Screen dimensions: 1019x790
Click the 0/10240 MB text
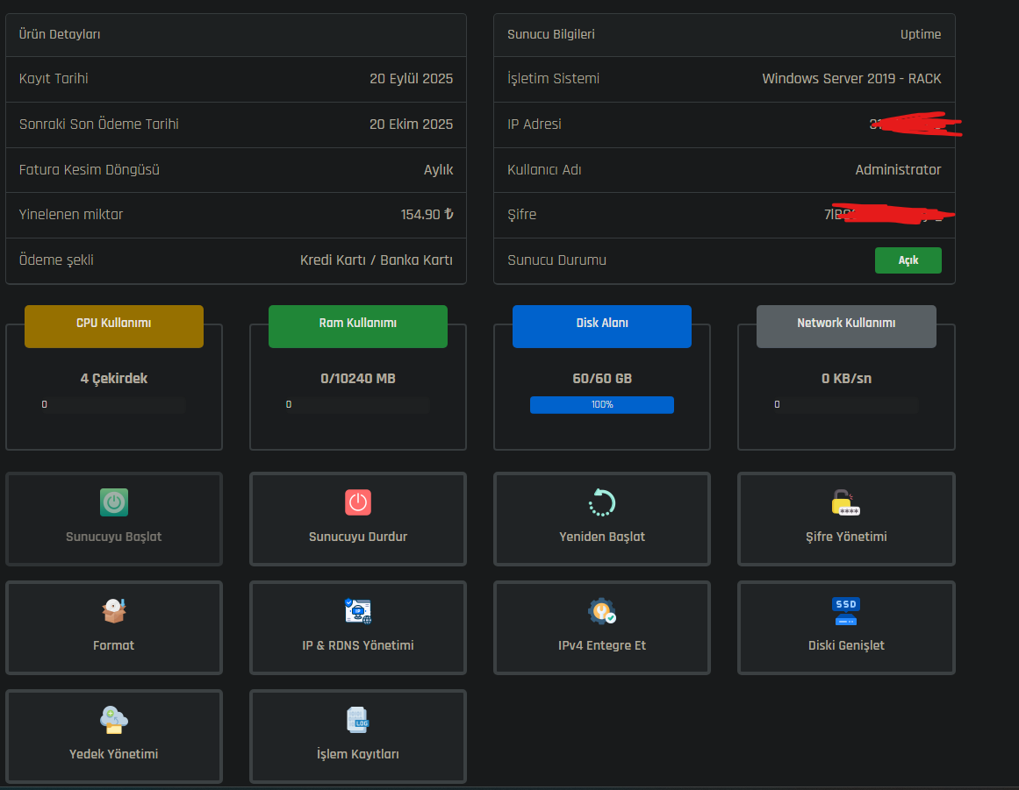click(358, 379)
